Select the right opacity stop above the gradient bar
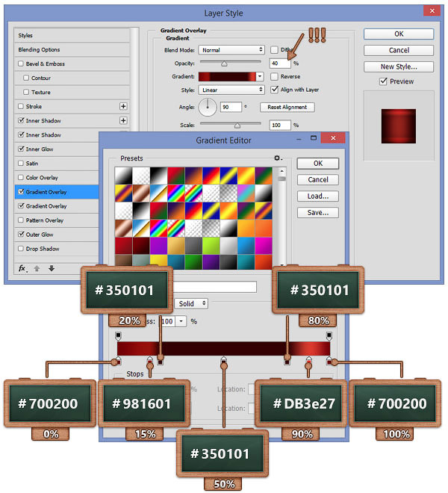Screen dimensions: 448x493 tap(329, 336)
